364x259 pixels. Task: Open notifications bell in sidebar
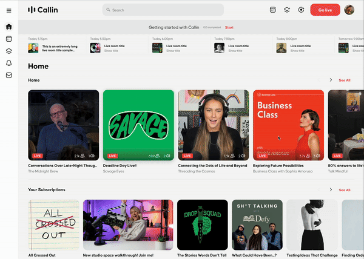[x=9, y=63]
